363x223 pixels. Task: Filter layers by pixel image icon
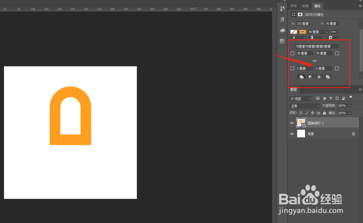318,98
